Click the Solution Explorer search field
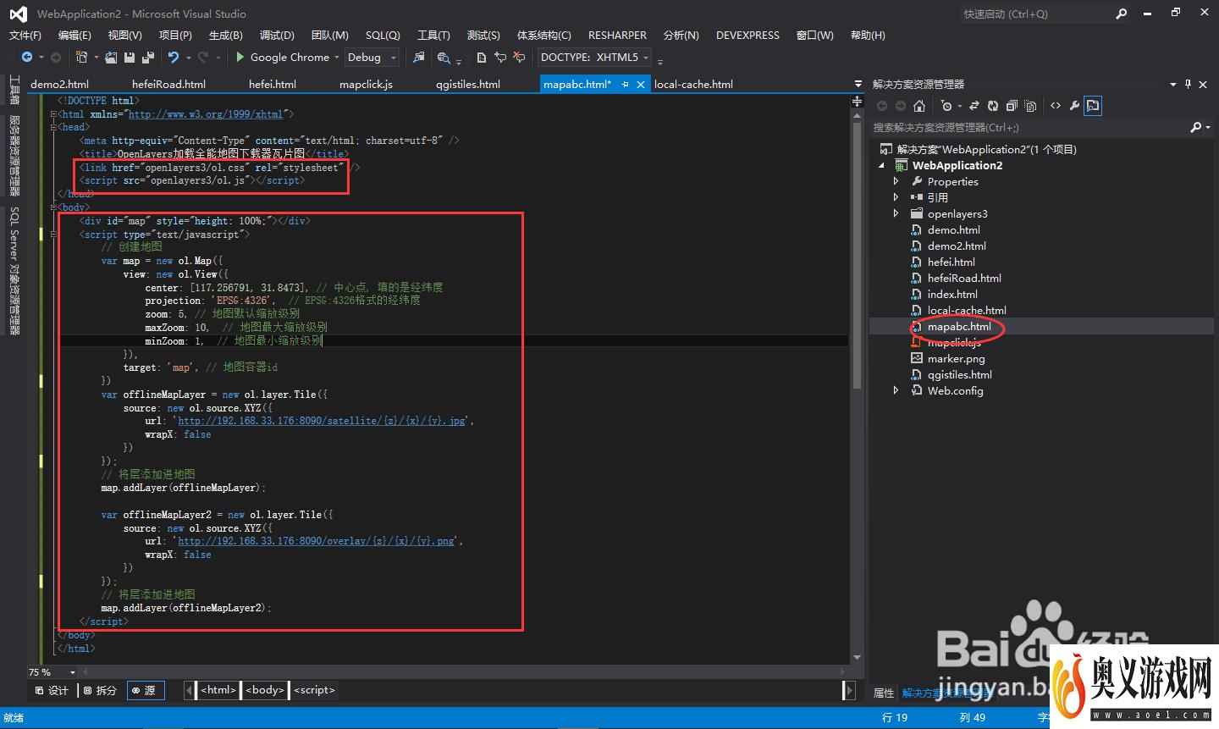The image size is (1219, 729). [x=1029, y=127]
